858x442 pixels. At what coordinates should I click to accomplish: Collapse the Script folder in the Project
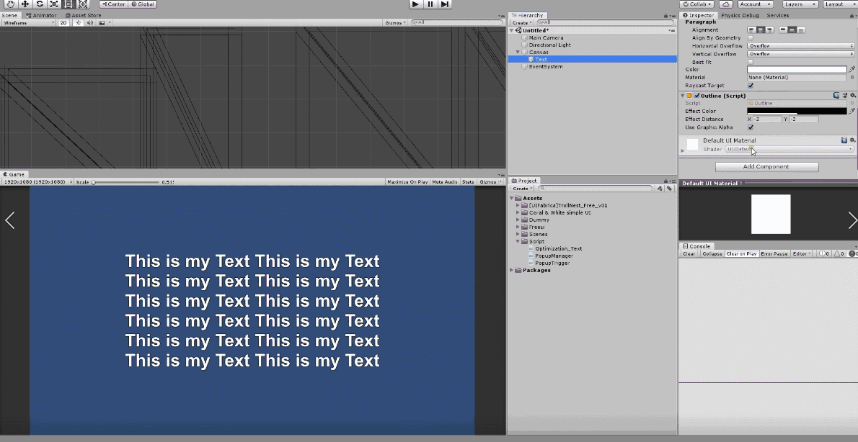[x=518, y=241]
